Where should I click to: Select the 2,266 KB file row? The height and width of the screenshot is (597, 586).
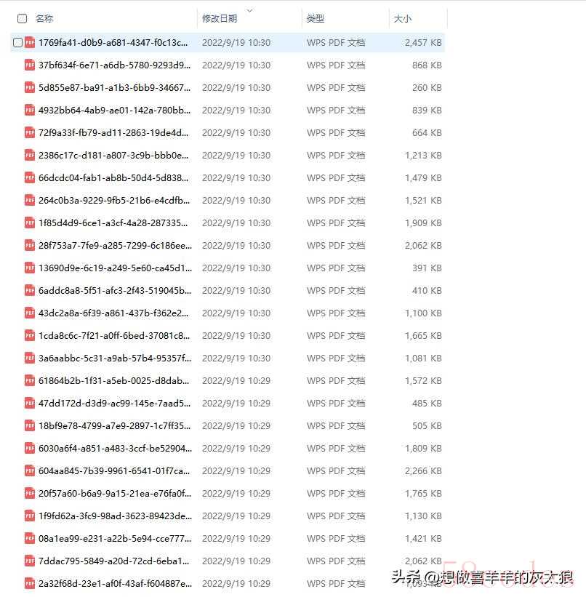[228, 471]
